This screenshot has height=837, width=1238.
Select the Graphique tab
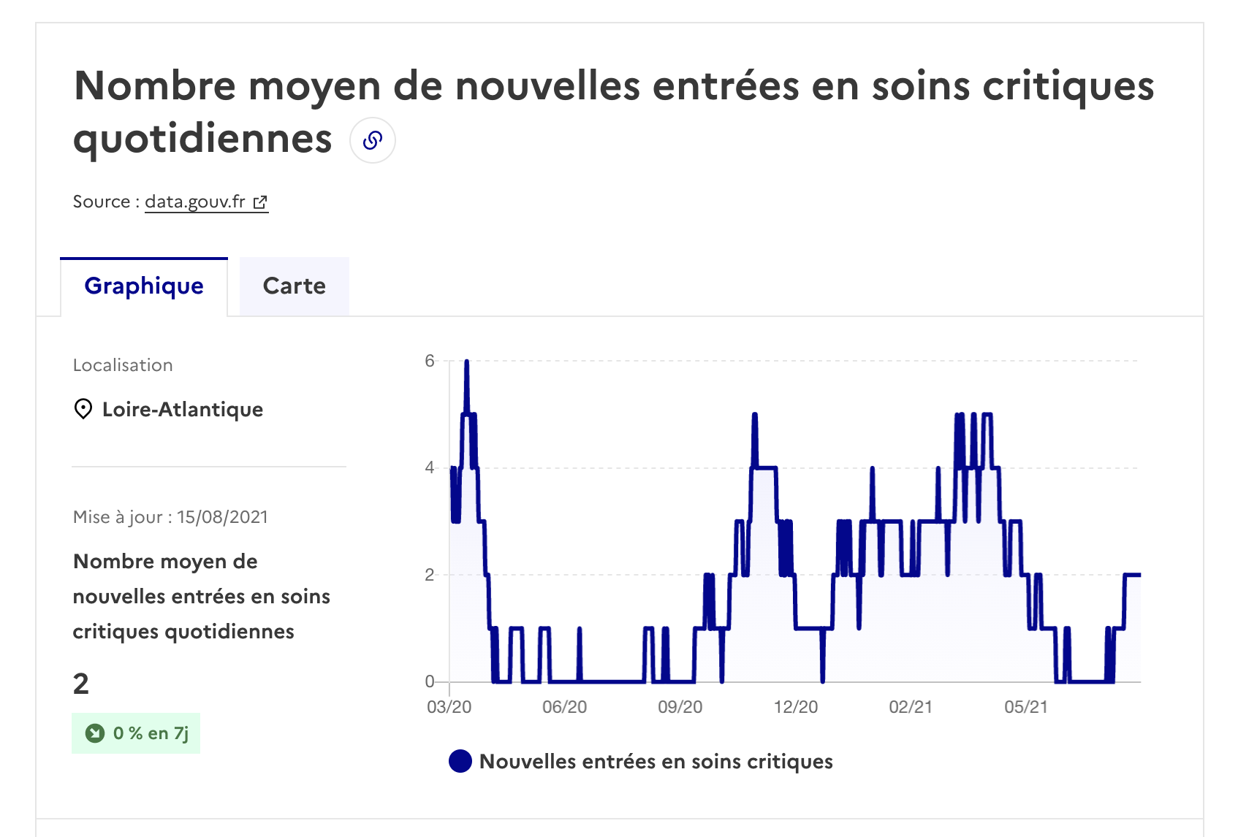pos(144,286)
